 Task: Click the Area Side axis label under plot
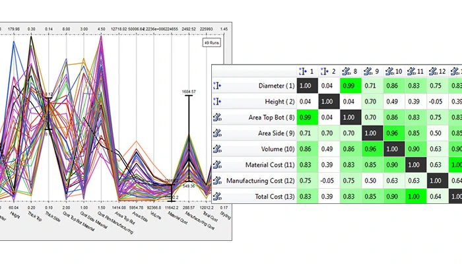[140, 216]
